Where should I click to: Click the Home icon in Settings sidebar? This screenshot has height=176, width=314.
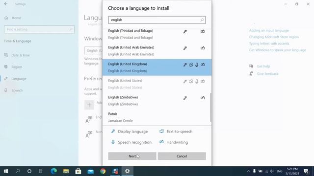pos(6,18)
